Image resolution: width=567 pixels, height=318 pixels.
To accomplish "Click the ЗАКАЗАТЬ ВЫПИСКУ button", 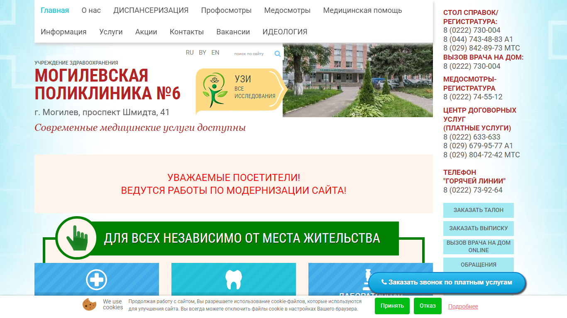I will (x=479, y=229).
